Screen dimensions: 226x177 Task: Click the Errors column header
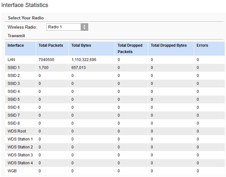click(202, 45)
